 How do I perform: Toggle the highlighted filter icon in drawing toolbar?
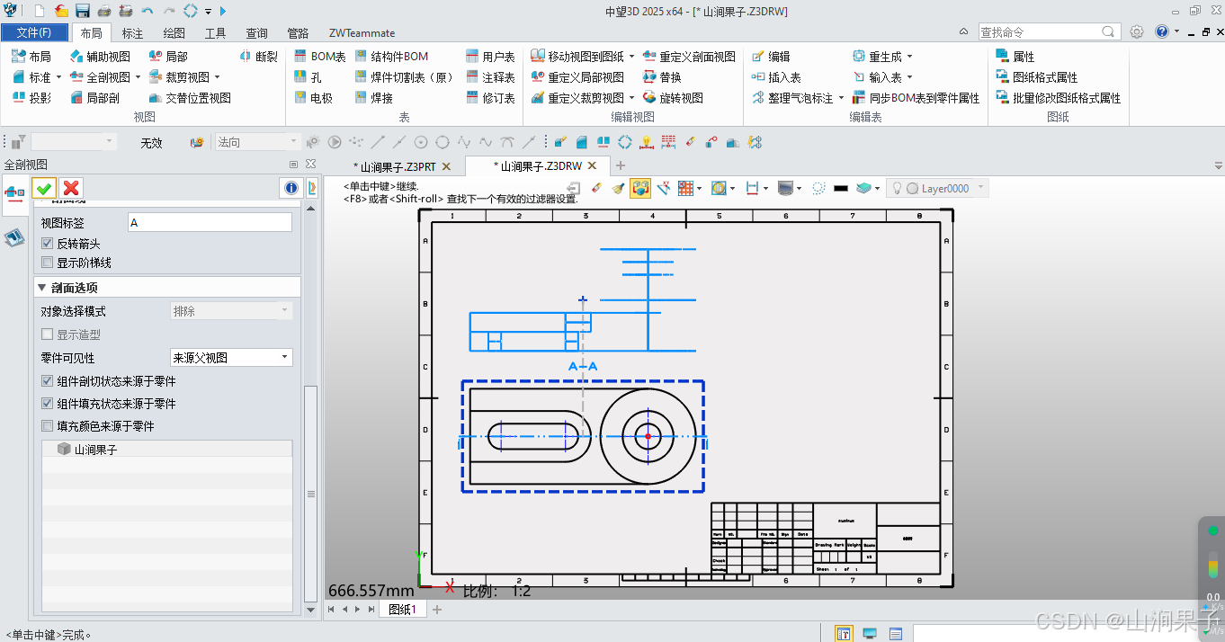tap(640, 188)
